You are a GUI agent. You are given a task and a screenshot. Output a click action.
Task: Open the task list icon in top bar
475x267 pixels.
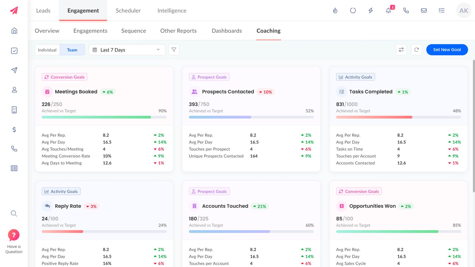click(x=441, y=10)
